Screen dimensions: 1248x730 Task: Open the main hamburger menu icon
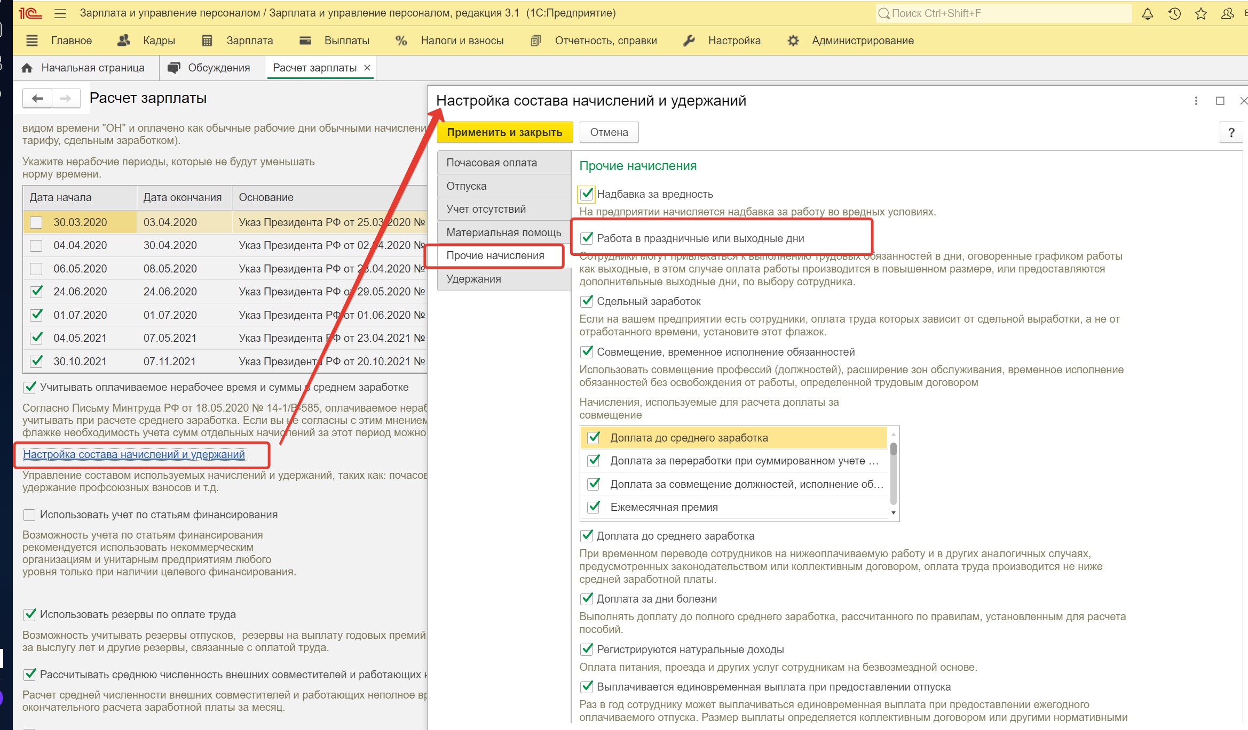coord(60,13)
